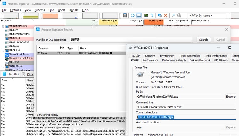Collapse the Widgets.exe tree node
The height and width of the screenshot is (136, 239).
tap(3, 67)
